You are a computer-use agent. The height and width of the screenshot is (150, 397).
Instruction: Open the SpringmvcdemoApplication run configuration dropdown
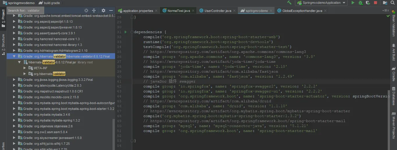coord(321,3)
